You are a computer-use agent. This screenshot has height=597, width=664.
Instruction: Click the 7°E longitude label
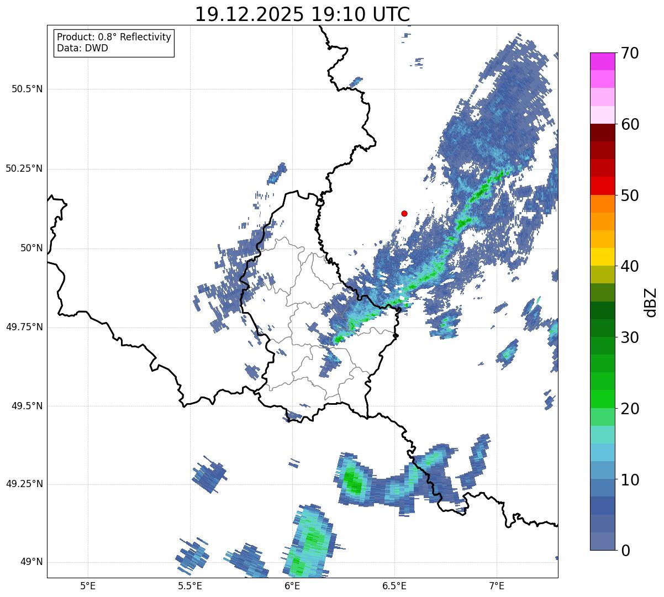(497, 585)
